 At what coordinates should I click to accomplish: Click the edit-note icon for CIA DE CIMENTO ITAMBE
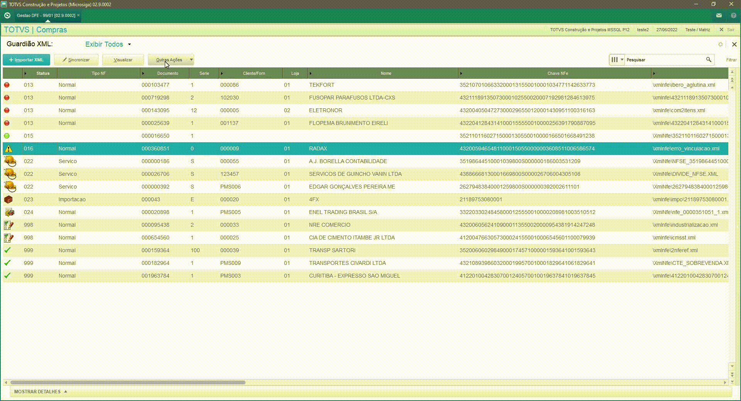tap(8, 238)
